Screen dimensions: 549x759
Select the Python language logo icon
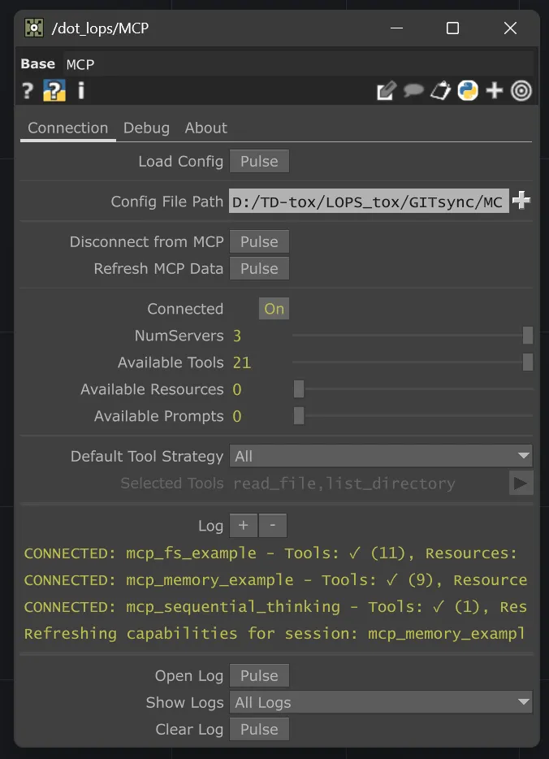[468, 91]
